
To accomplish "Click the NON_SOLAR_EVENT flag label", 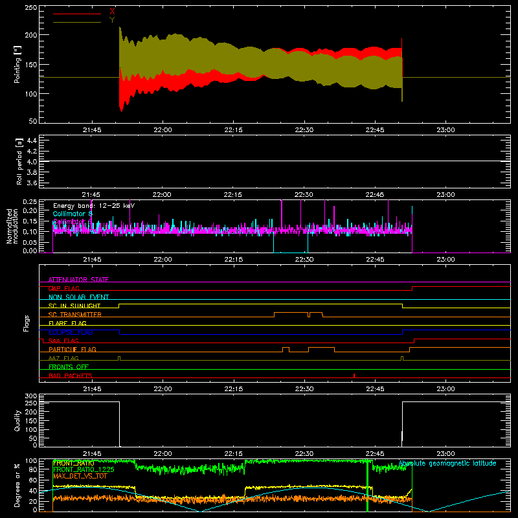I will [78, 297].
